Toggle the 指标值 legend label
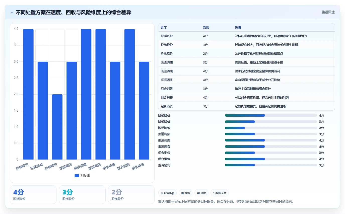 (85, 175)
